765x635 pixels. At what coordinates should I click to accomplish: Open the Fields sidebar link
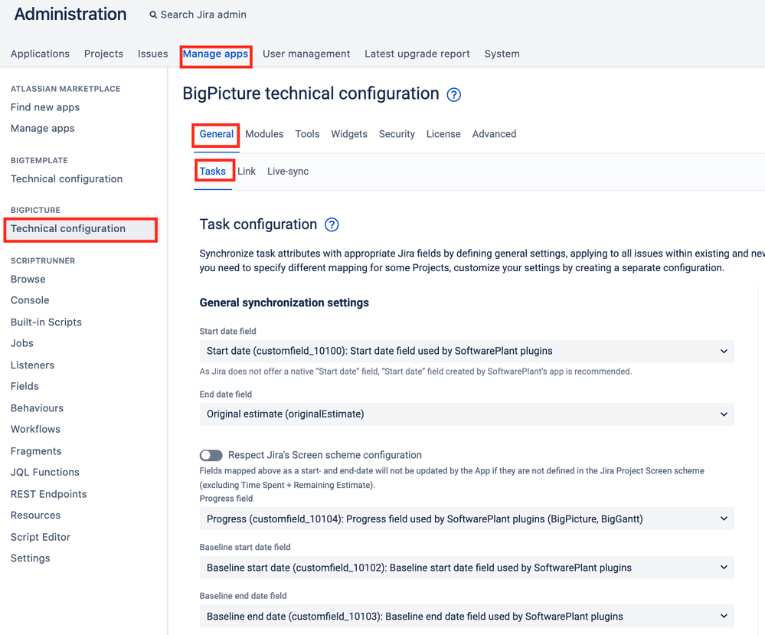click(x=25, y=387)
